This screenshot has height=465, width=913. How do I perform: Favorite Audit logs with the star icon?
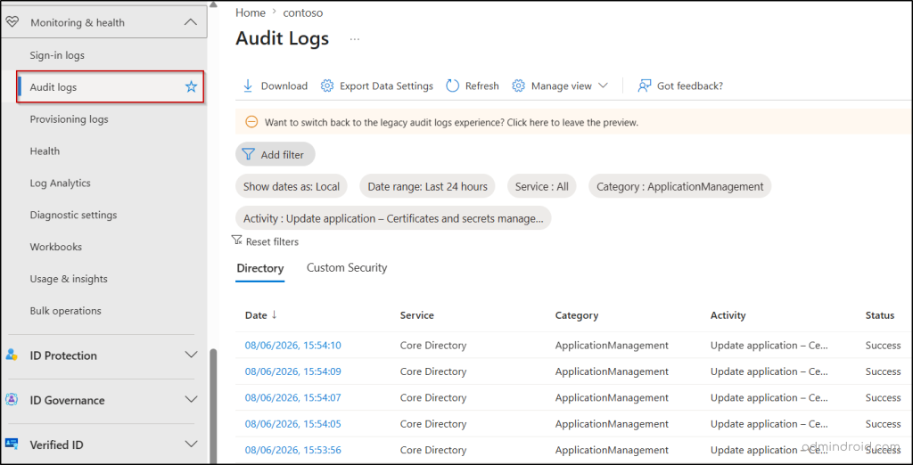[x=191, y=87]
